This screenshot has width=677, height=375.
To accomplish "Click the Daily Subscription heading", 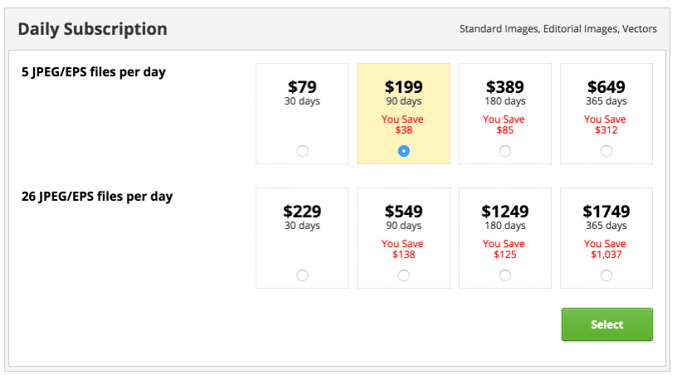I will 92,29.
